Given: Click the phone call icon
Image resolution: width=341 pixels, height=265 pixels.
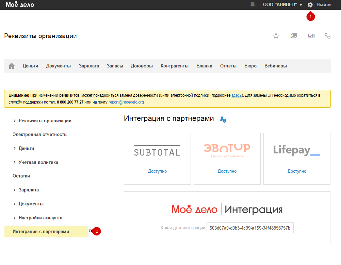Looking at the screenshot, I should click(328, 35).
